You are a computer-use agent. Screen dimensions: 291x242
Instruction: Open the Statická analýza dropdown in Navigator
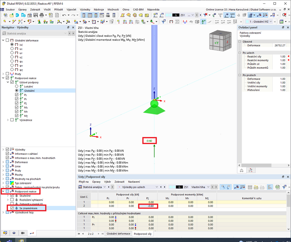click(x=34, y=33)
